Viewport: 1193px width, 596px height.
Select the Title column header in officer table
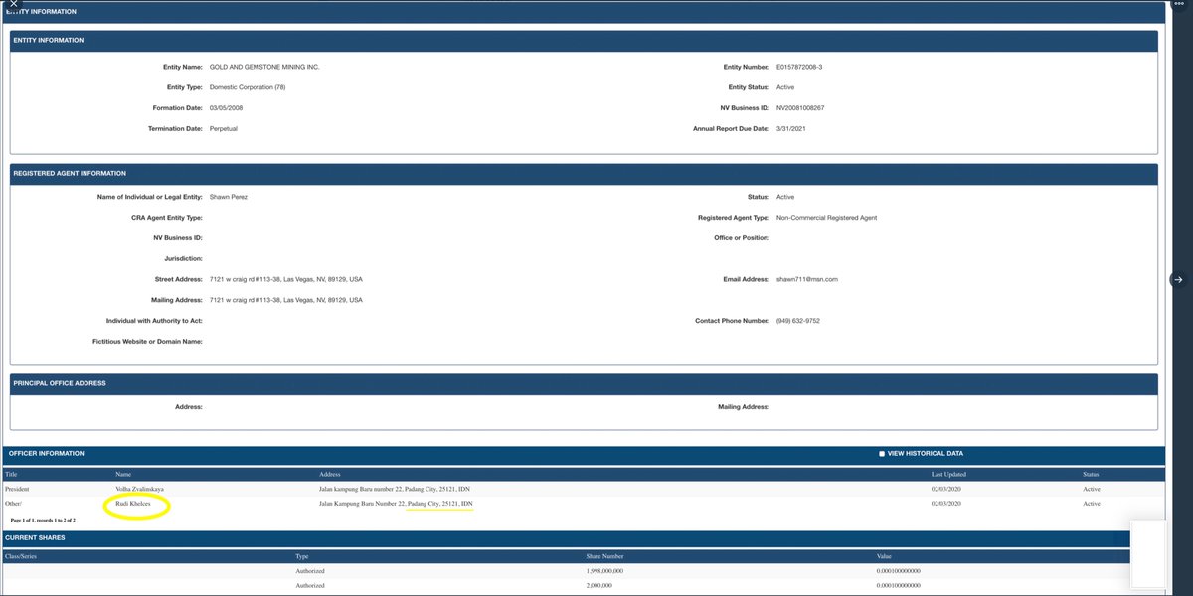pyautogui.click(x=12, y=475)
